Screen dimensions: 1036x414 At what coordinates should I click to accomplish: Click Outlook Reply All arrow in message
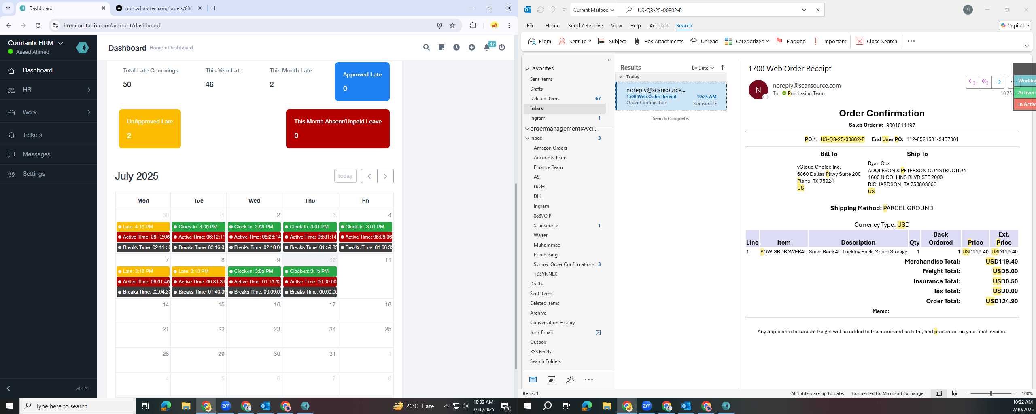(x=985, y=82)
